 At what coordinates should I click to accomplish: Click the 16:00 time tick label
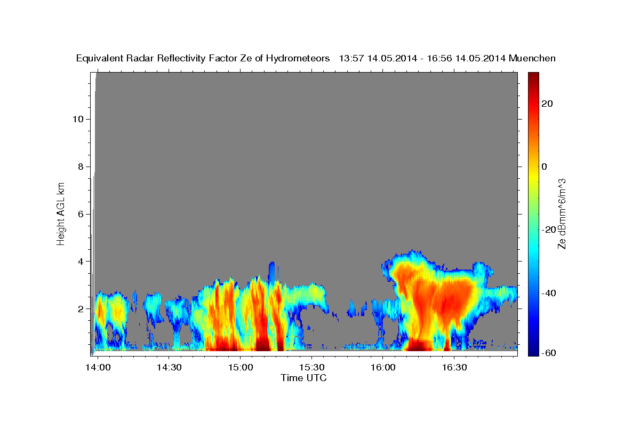(x=382, y=368)
